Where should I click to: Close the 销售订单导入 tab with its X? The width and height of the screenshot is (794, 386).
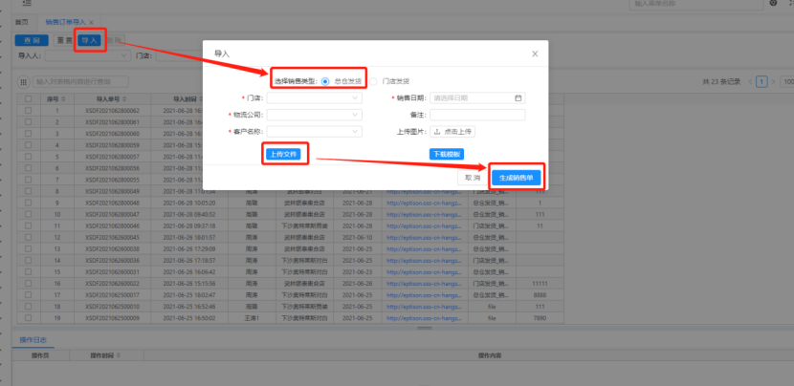[91, 21]
